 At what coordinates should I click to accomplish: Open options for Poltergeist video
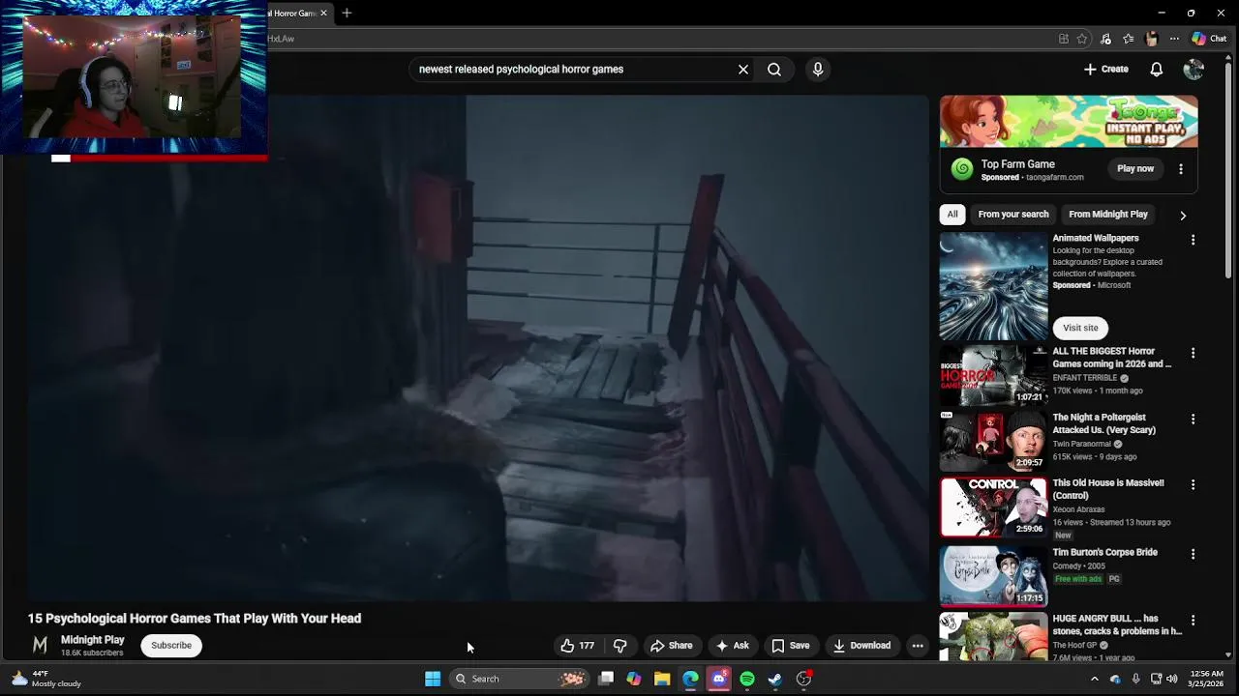coord(1193,420)
